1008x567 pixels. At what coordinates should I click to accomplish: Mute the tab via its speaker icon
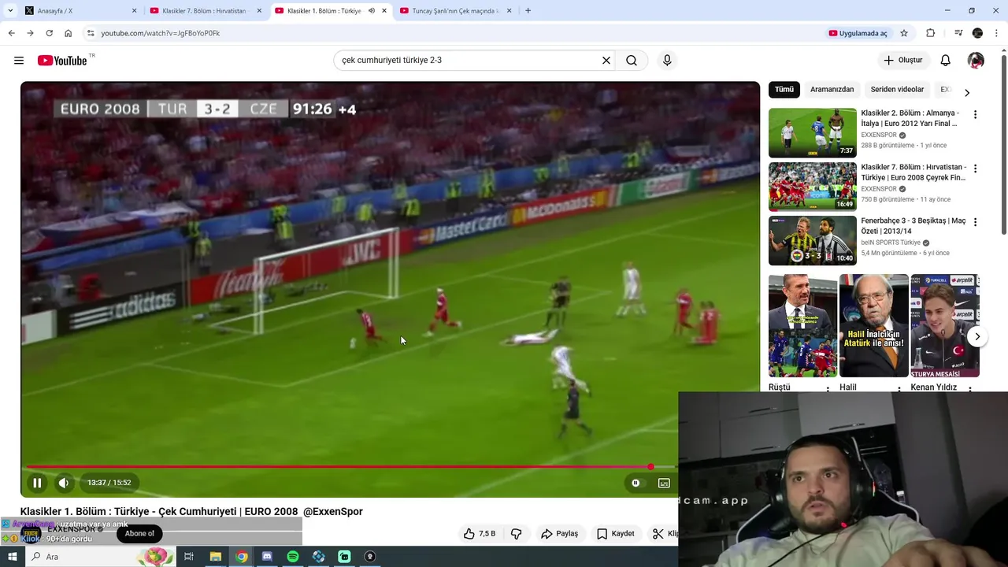coord(372,11)
